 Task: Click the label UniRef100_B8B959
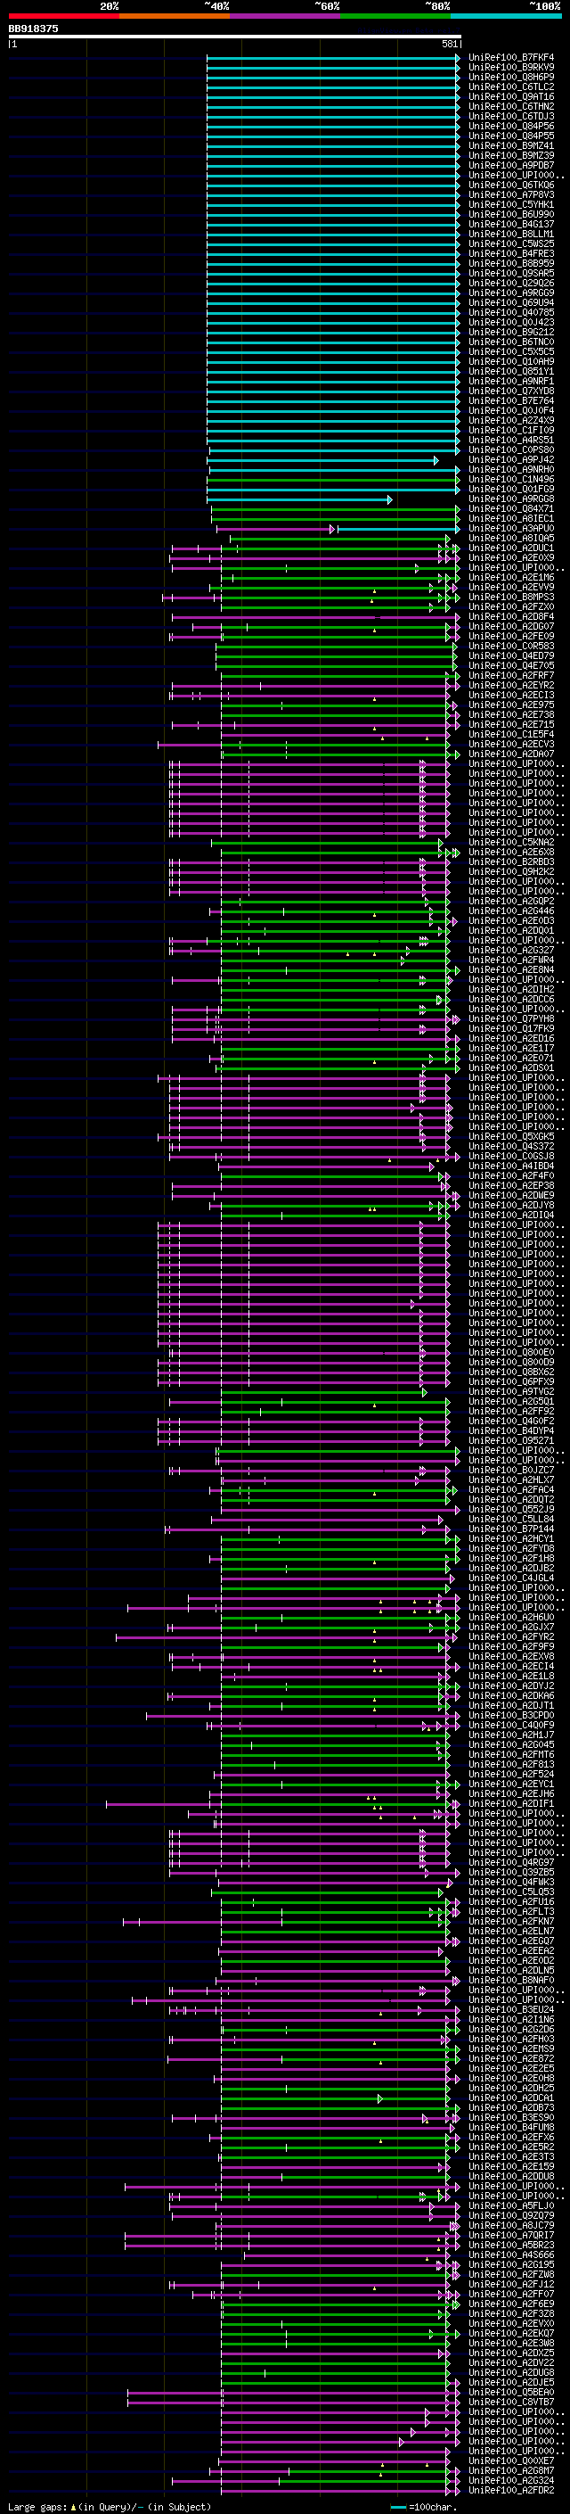pyautogui.click(x=511, y=263)
